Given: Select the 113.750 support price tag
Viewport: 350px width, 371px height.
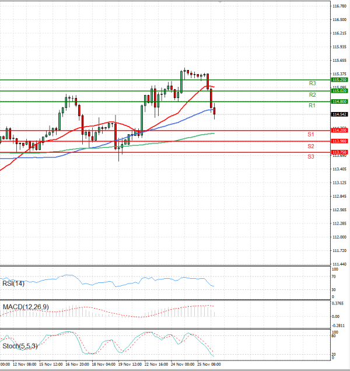Looking at the screenshot, I should point(339,152).
